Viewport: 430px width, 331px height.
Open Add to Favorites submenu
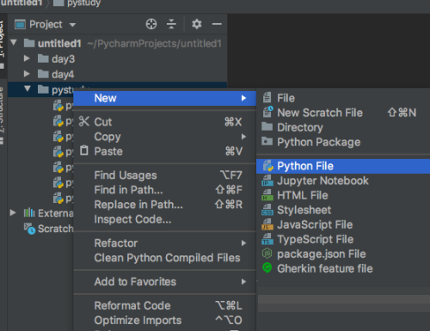tap(164, 282)
